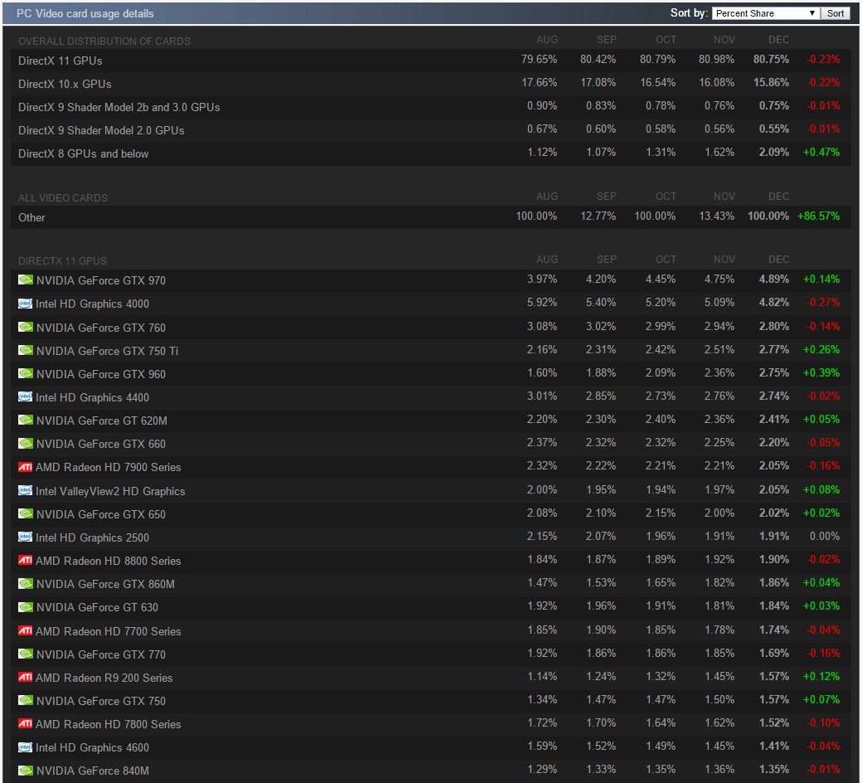
Task: Expand the DirectX 11 GPUs overall row
Action: (61, 61)
